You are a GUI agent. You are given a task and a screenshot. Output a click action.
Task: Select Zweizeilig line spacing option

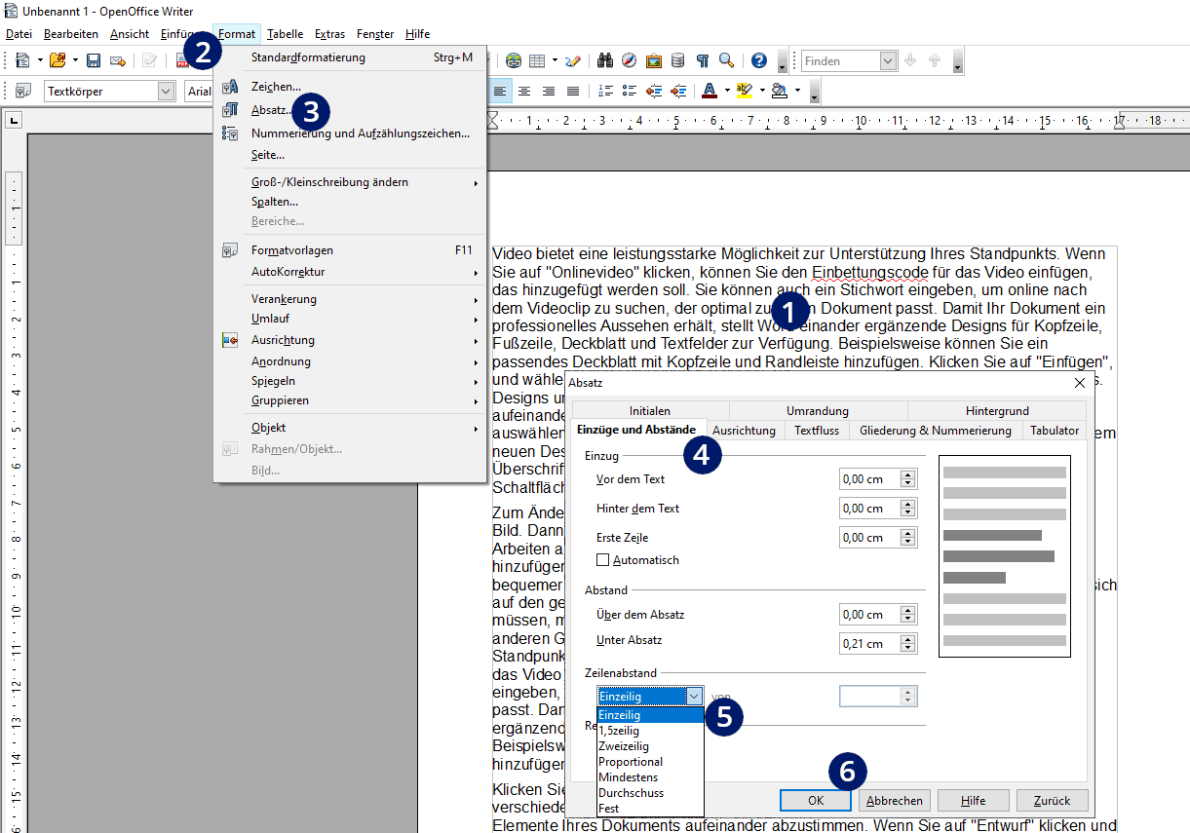pyautogui.click(x=650, y=746)
